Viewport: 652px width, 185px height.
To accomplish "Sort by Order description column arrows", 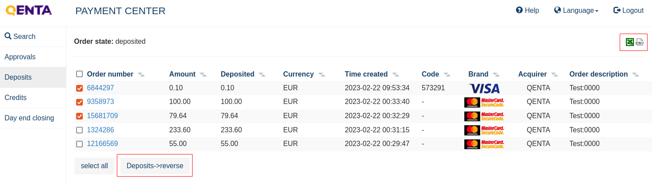I will 635,74.
